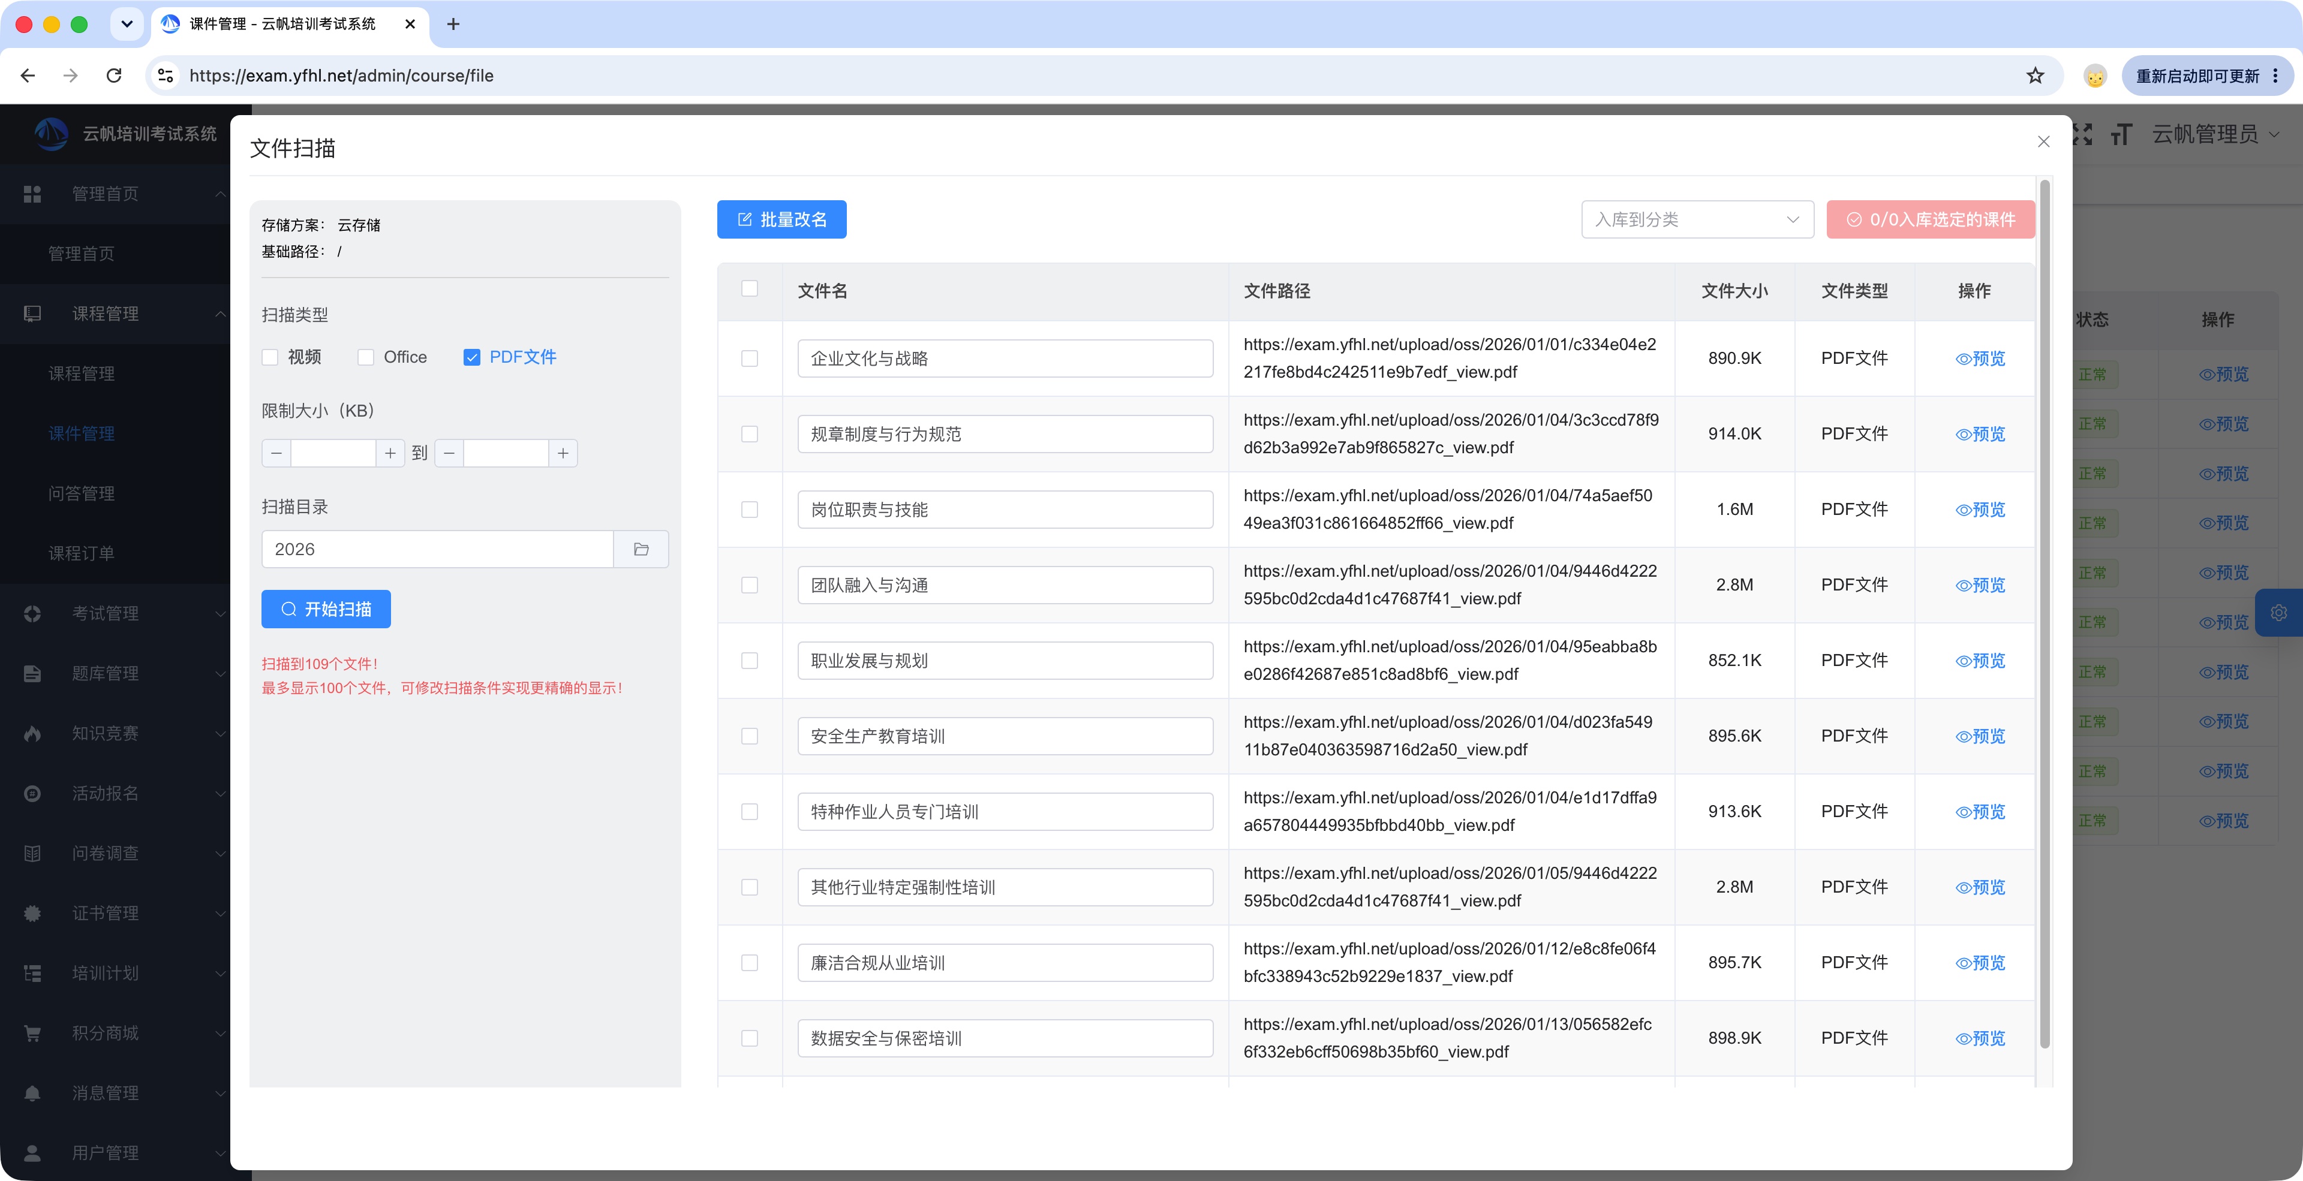Open the 课程订单 sidebar item

[x=82, y=553]
